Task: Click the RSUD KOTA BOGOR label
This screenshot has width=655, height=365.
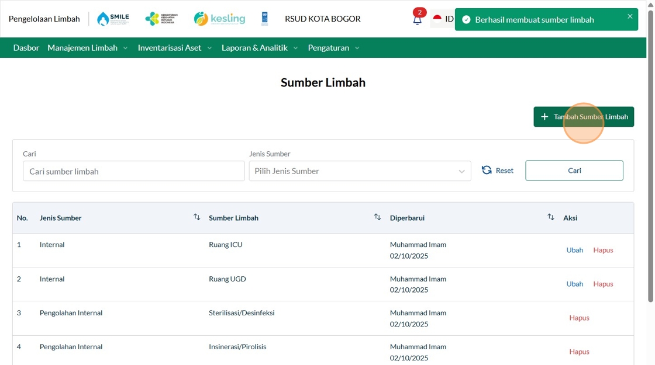Action: point(322,19)
